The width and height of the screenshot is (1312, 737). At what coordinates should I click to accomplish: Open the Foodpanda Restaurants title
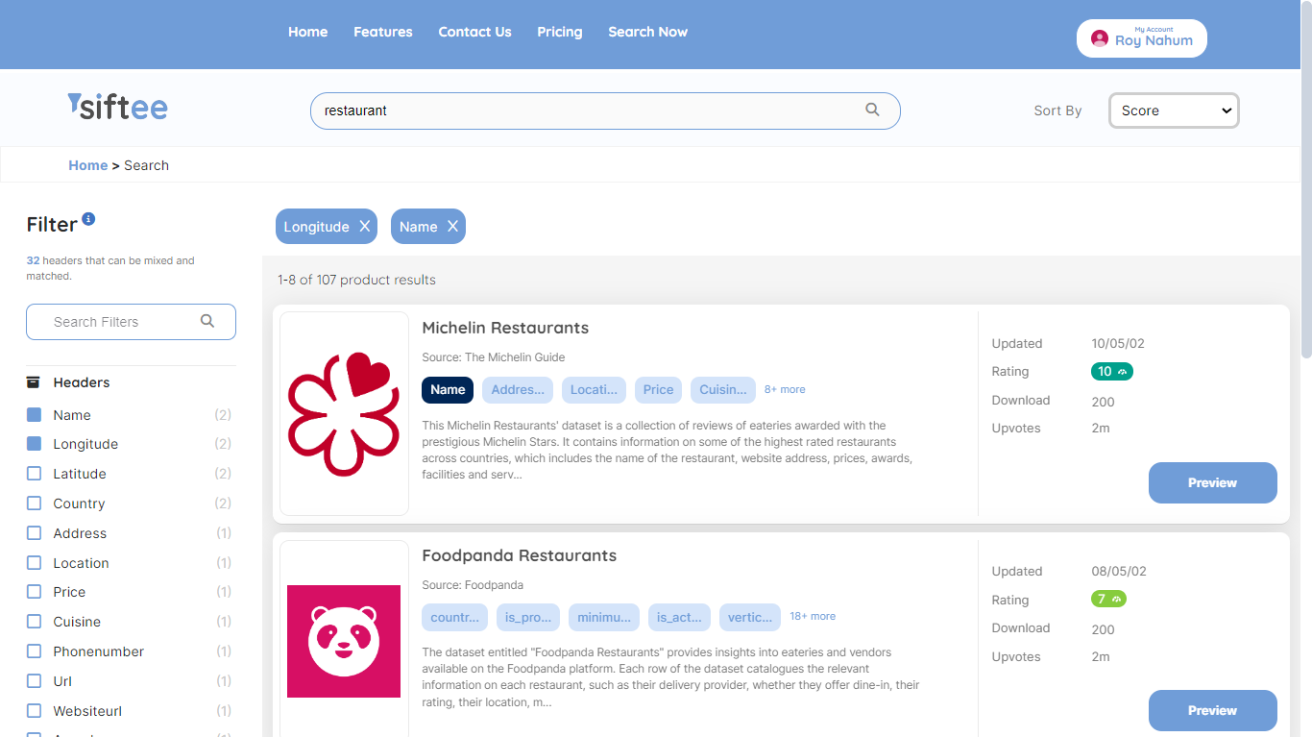point(519,555)
